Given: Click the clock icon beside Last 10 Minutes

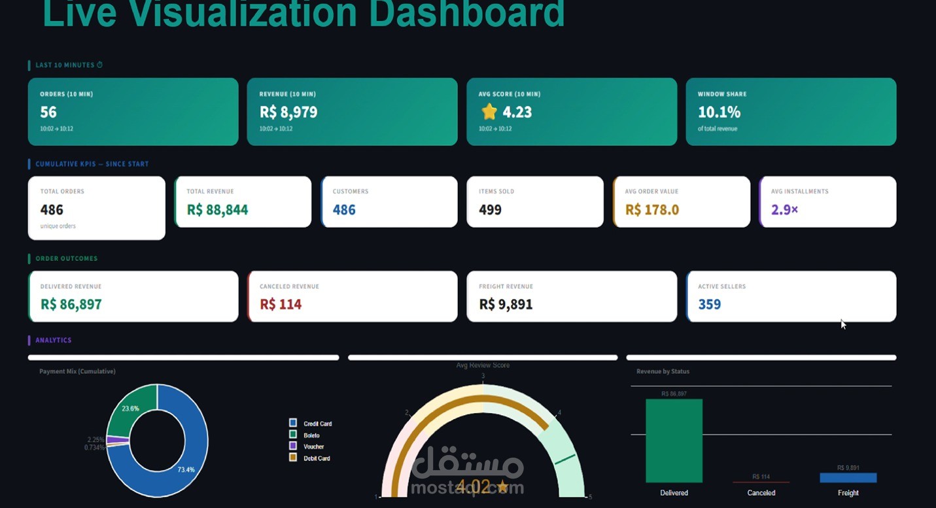Looking at the screenshot, I should [x=99, y=65].
